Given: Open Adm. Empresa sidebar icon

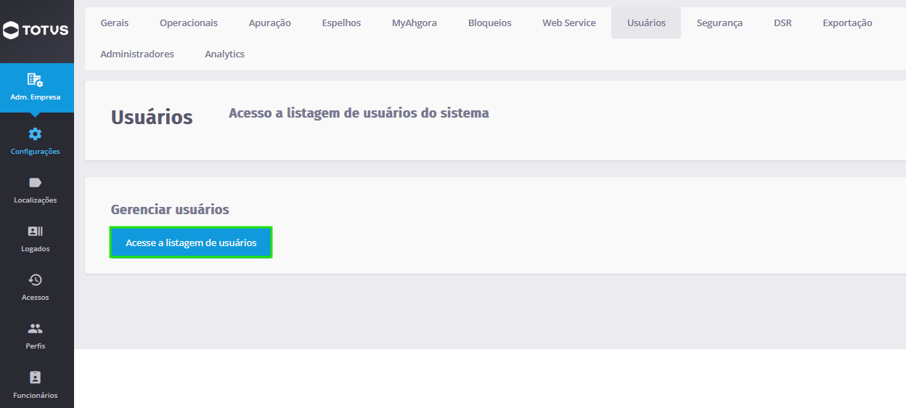Looking at the screenshot, I should 35,79.
